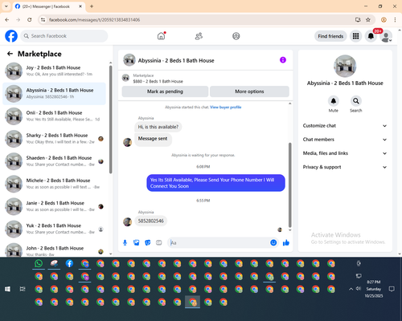This screenshot has width=402, height=321.
Task: Click the facebook.com address bar
Action: tap(199, 20)
